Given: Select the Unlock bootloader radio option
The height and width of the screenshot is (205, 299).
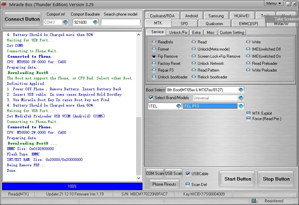Looking at the screenshot, I should (154, 77).
